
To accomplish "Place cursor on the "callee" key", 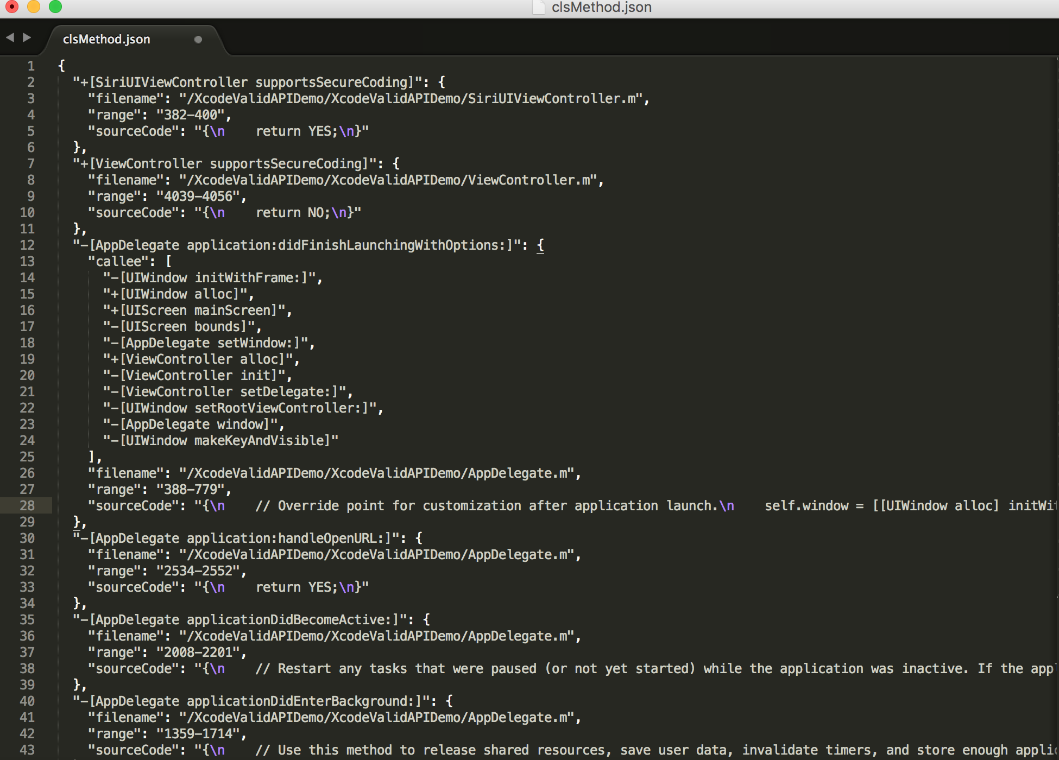I will tap(118, 261).
